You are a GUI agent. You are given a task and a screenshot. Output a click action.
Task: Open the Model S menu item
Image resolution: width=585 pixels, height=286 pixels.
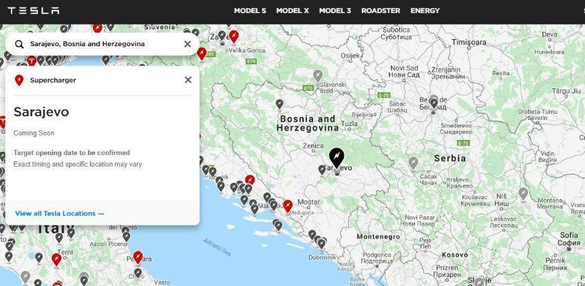(x=250, y=11)
